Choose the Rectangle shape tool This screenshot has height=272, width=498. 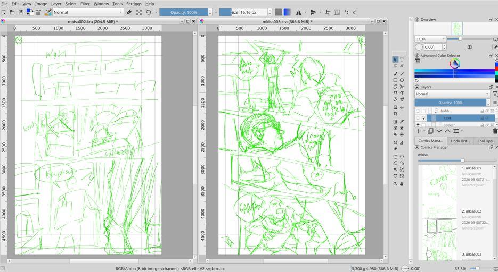(x=395, y=80)
